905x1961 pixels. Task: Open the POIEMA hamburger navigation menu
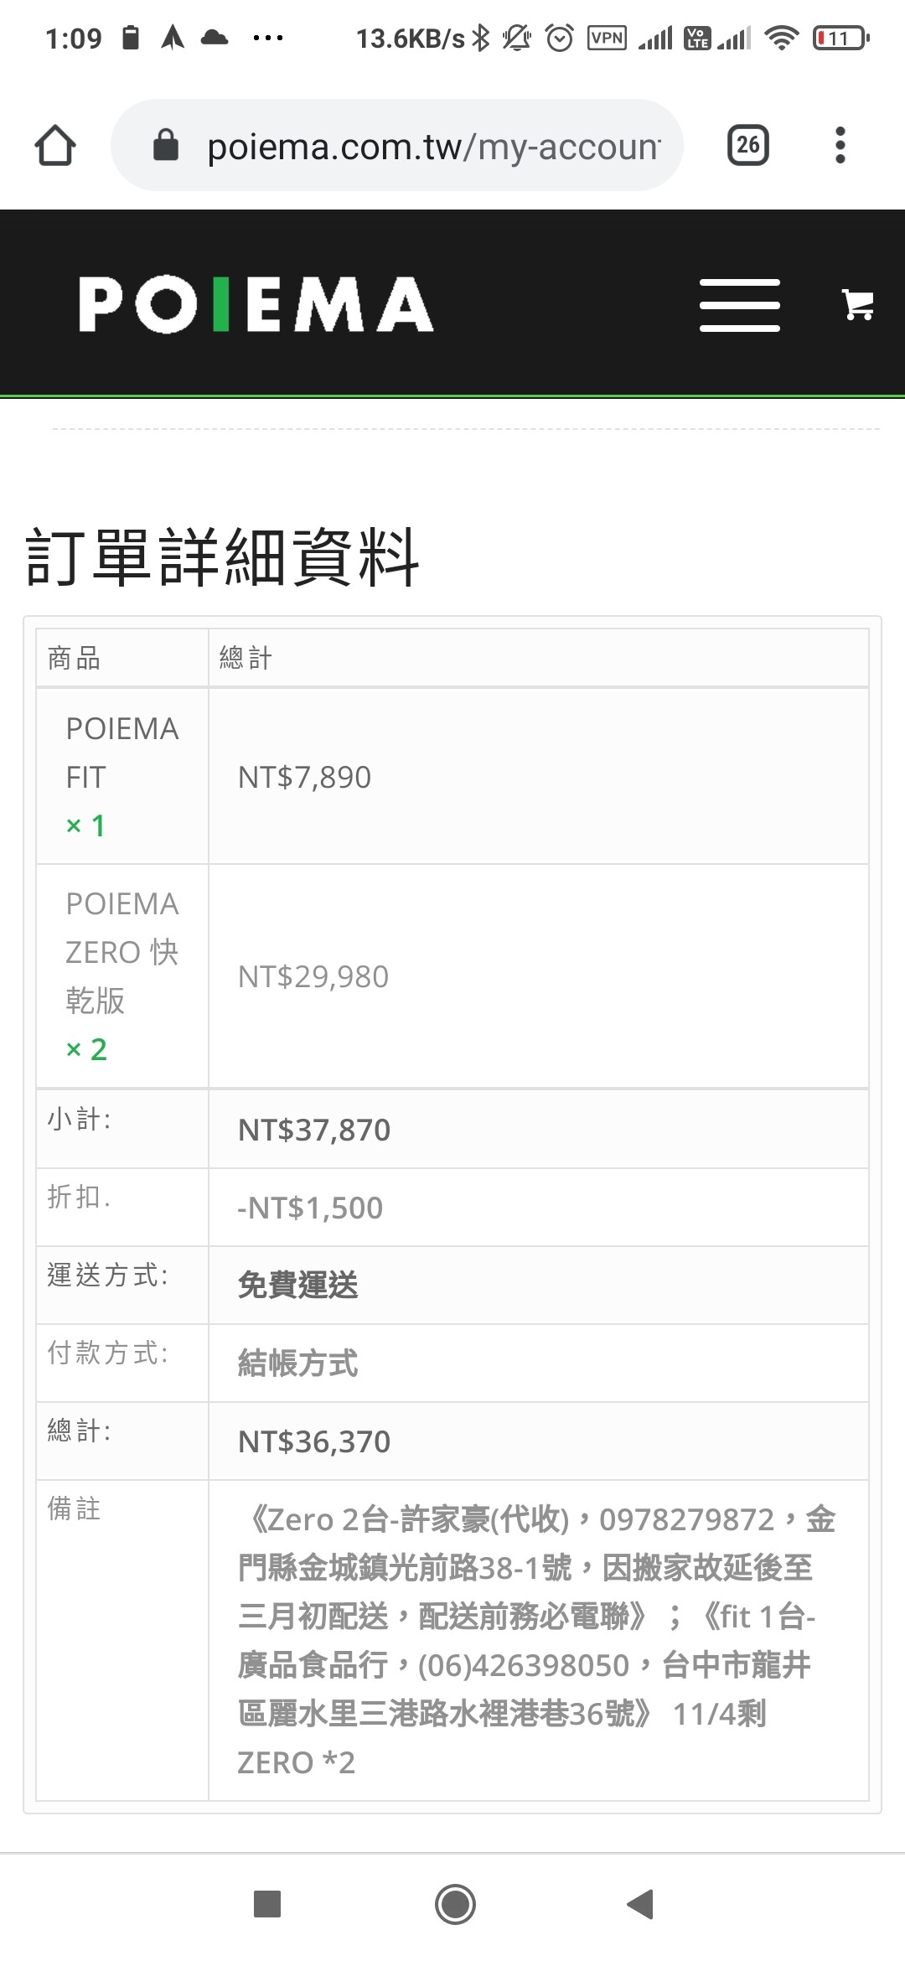pos(740,305)
